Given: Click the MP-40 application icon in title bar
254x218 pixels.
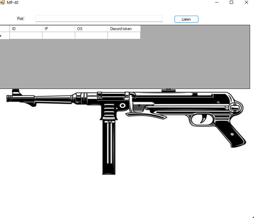Looking at the screenshot, I should point(3,2).
